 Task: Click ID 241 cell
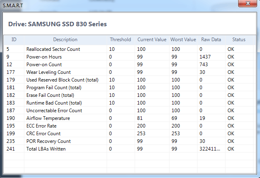11,149
